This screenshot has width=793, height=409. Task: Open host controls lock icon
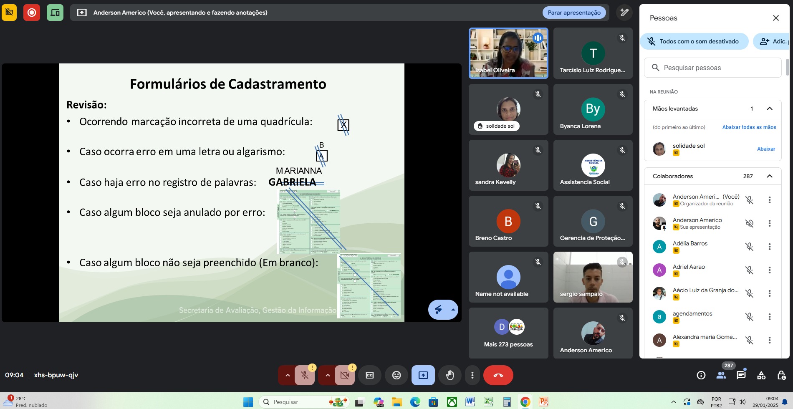coord(781,375)
